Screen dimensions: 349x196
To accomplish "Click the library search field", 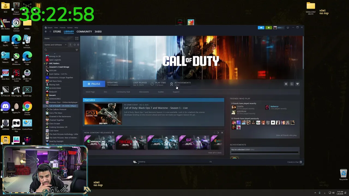I will click(60, 50).
